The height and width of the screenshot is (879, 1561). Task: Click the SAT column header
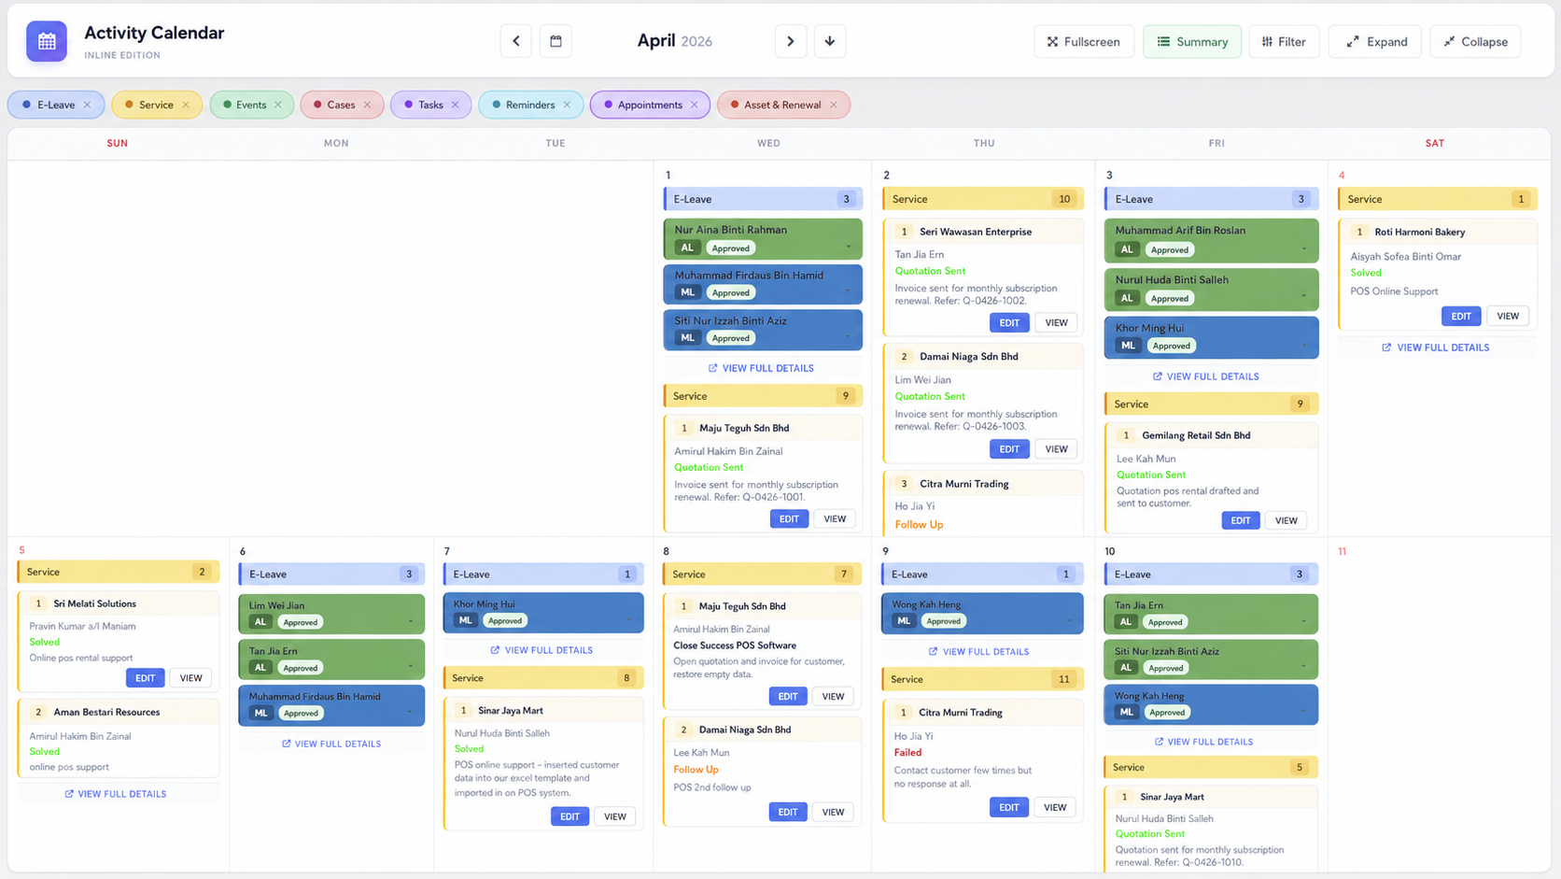click(1434, 143)
